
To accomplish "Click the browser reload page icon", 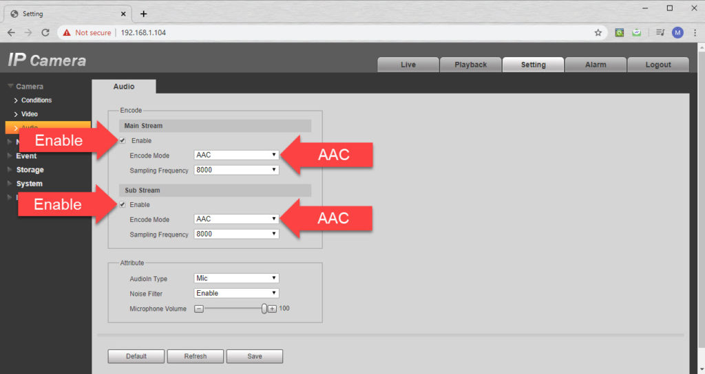I will coord(45,32).
